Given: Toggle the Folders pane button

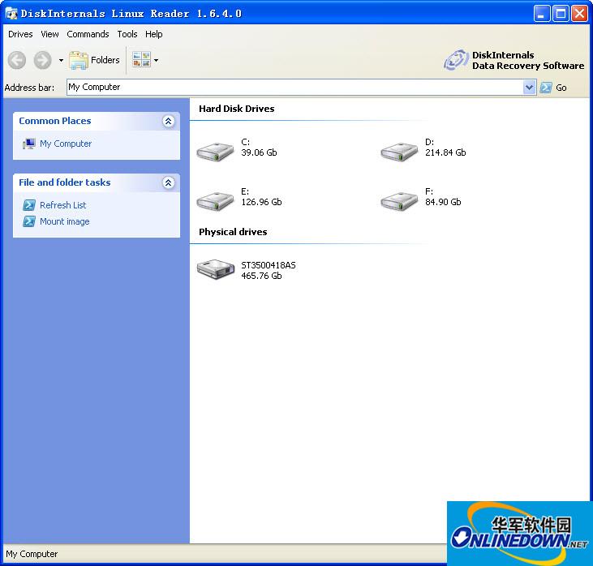Looking at the screenshot, I should pyautogui.click(x=94, y=60).
